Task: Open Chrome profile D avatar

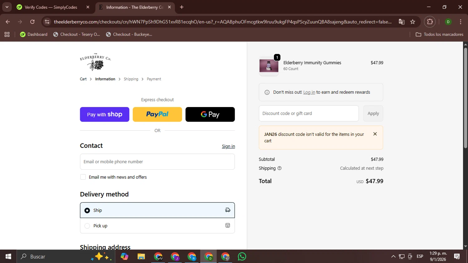Action: (448, 22)
